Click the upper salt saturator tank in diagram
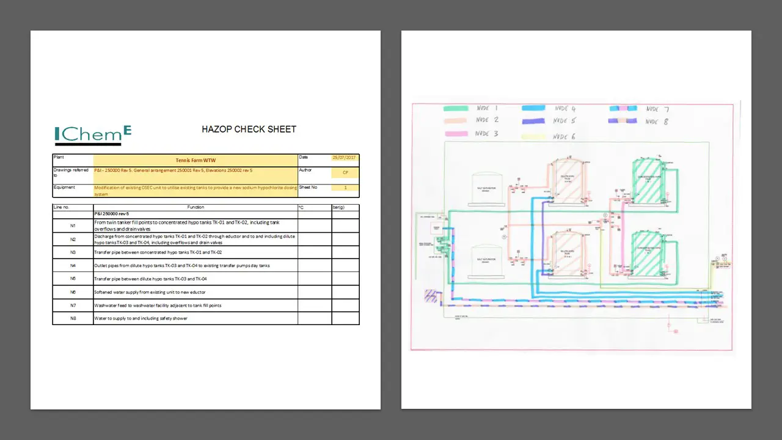The image size is (782, 440). 488,189
